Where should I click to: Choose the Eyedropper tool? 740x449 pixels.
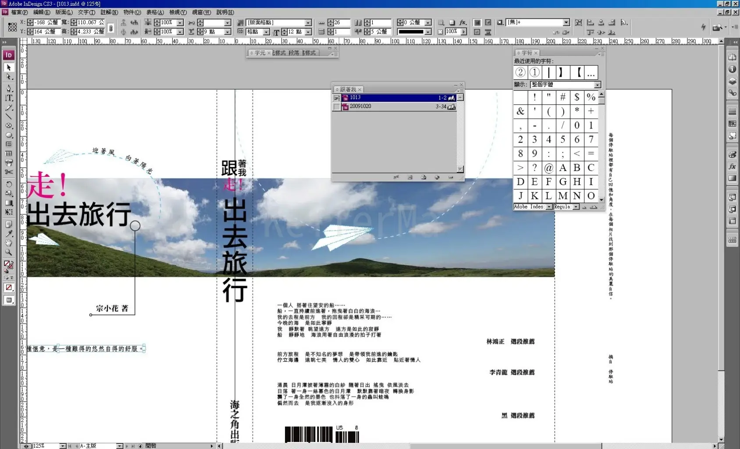(9, 233)
